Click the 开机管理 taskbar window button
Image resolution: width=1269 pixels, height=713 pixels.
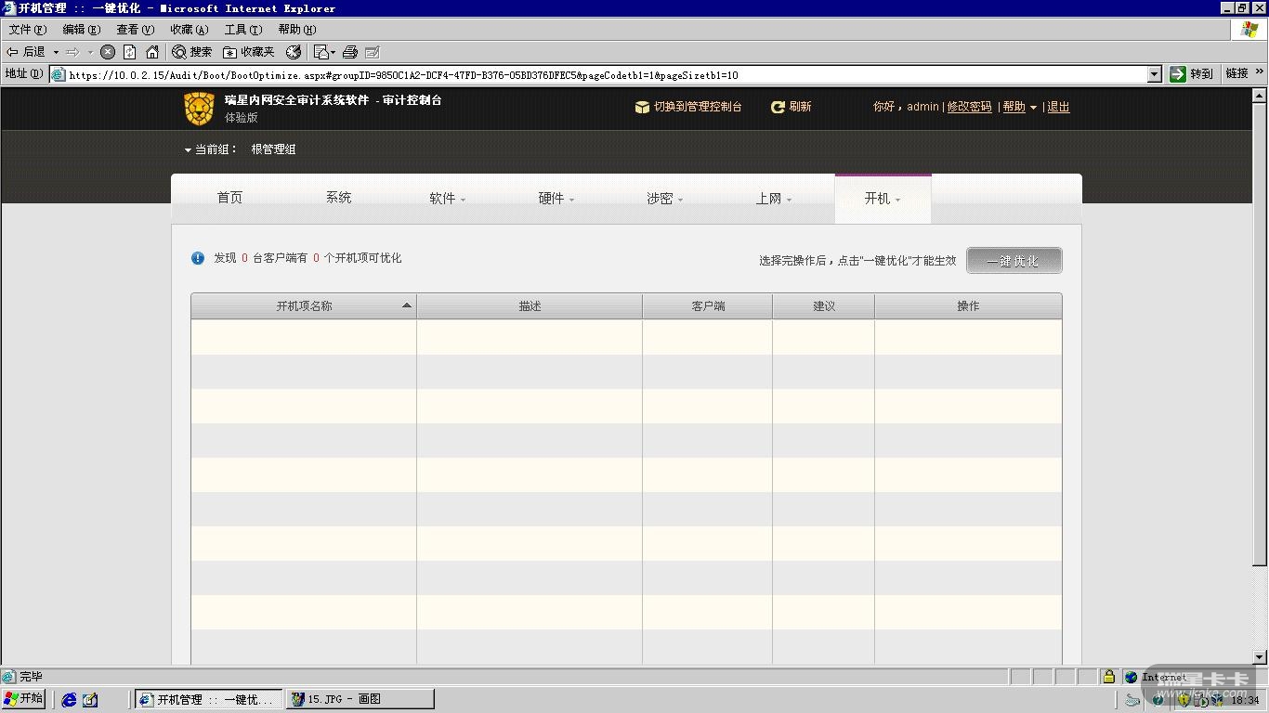click(x=209, y=700)
